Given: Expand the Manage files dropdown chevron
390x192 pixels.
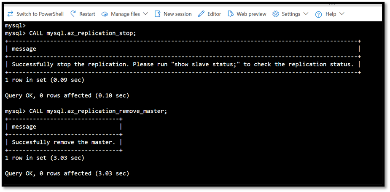Looking at the screenshot, I should pos(145,14).
